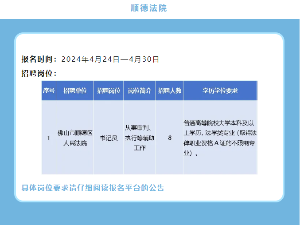Select the 报名时间 label

[x=39, y=59]
